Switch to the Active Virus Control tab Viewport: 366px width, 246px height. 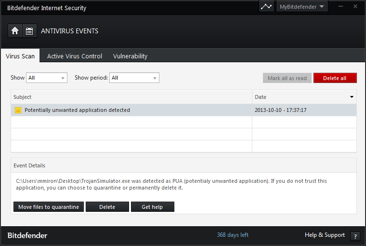75,56
